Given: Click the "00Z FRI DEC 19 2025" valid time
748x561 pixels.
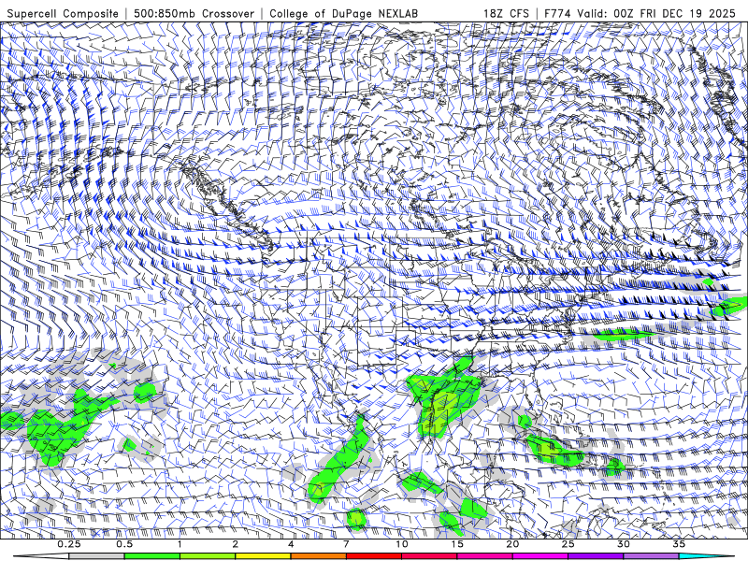Looking at the screenshot, I should click(674, 13).
